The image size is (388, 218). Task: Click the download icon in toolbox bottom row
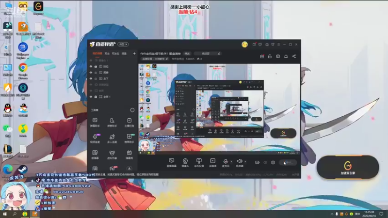(x=129, y=169)
